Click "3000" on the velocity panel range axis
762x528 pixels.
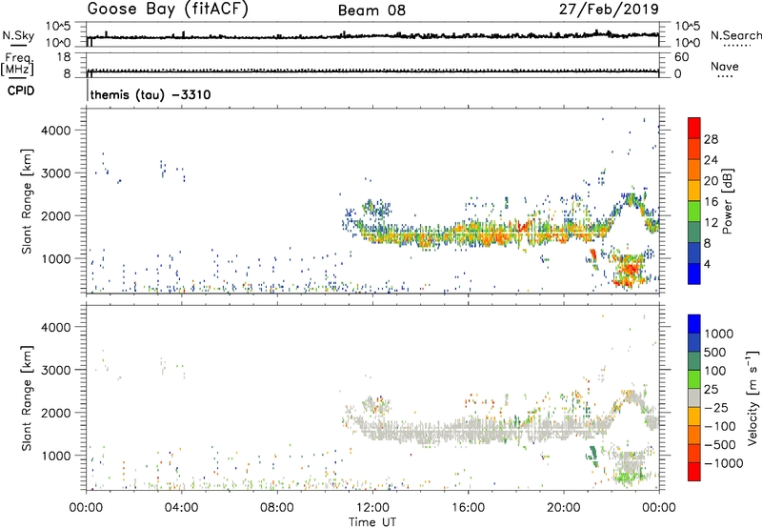click(56, 370)
